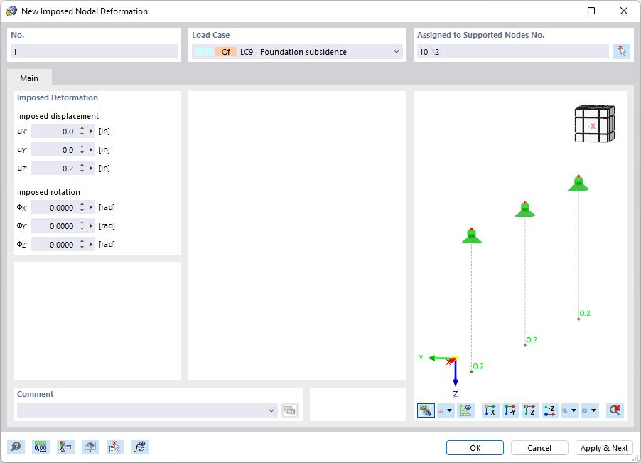The height and width of the screenshot is (463, 641).
Task: Open the uY' parameter arrow menu
Action: (x=91, y=149)
